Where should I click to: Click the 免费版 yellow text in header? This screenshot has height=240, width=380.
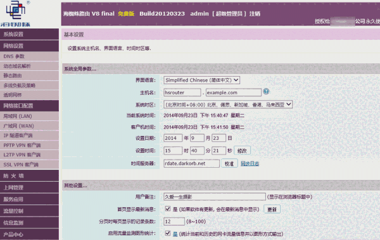pos(126,13)
